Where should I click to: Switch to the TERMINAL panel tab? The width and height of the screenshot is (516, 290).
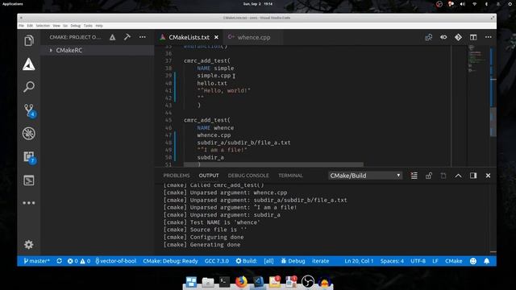[290, 176]
